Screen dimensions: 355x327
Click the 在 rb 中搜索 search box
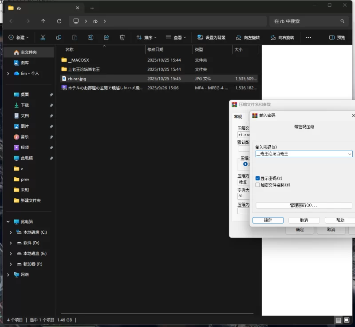(306, 21)
